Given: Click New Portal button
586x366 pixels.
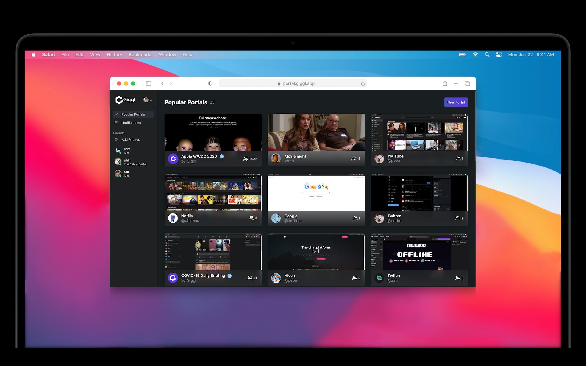Looking at the screenshot, I should [x=455, y=102].
